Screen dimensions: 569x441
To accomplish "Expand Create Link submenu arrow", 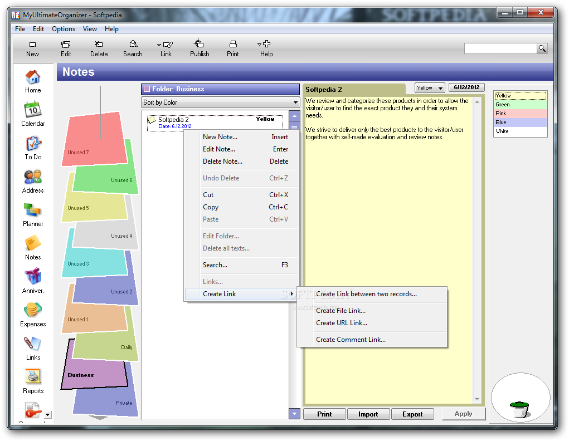I will [292, 294].
